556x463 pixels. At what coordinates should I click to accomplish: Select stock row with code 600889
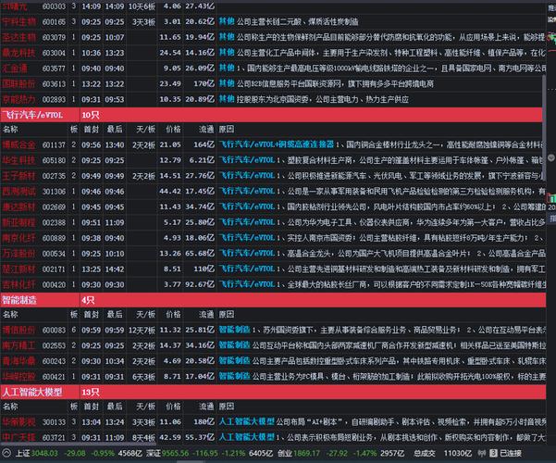point(273,238)
